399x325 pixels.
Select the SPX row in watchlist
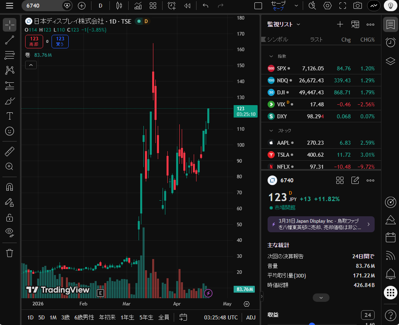pyautogui.click(x=321, y=68)
